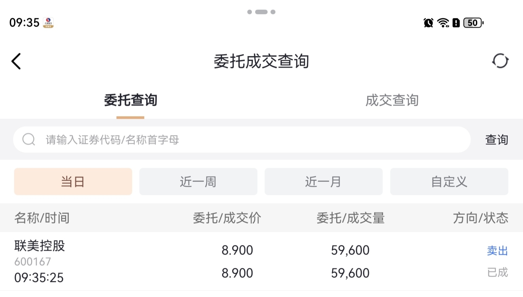Select the 近一月 date filter
The width and height of the screenshot is (523, 297).
[323, 182]
